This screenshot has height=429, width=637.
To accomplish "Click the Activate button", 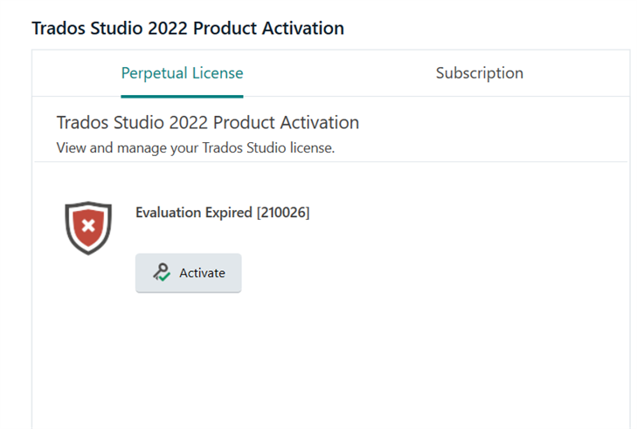I will [x=189, y=273].
